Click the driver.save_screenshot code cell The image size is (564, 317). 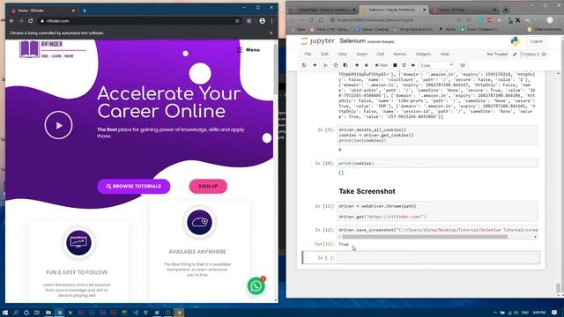438,230
